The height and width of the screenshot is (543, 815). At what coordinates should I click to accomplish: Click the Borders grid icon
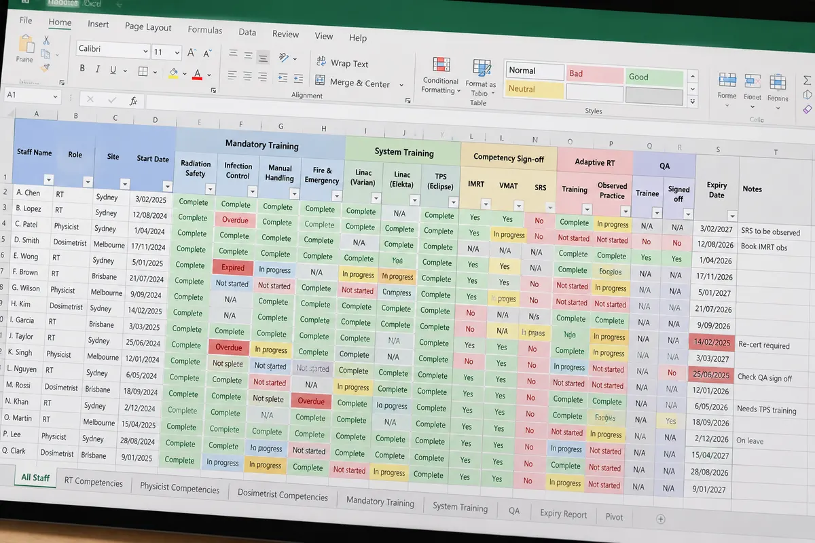143,71
